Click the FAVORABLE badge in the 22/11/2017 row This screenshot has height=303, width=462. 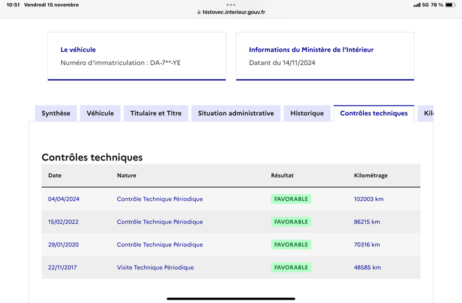(x=291, y=268)
